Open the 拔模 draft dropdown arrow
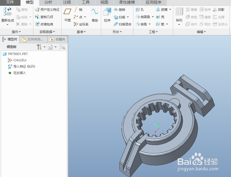This screenshot has height=177, width=231. (x=170, y=9)
